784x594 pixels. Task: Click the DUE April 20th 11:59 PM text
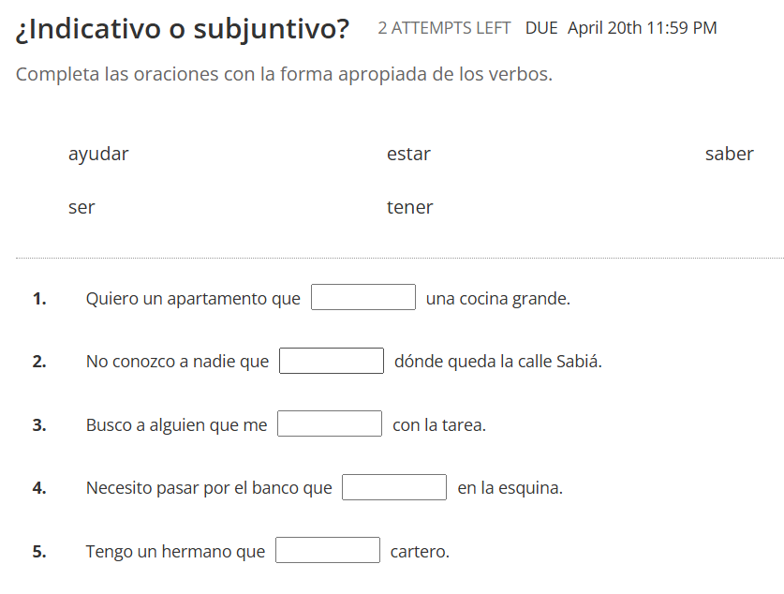pos(622,28)
